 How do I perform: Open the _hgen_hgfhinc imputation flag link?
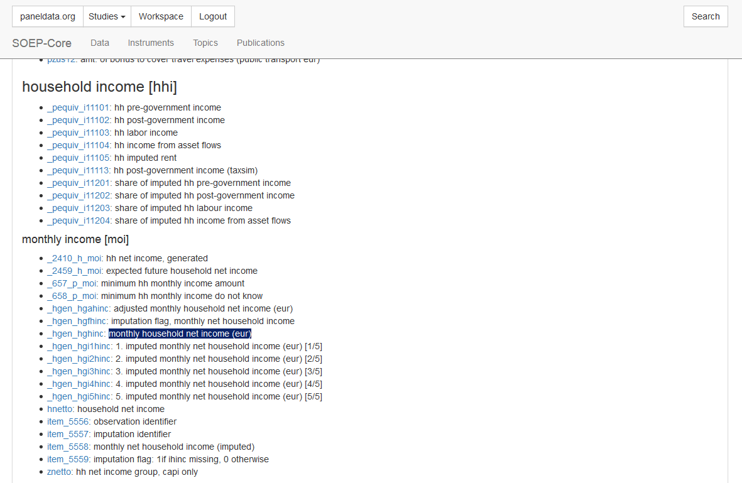77,321
